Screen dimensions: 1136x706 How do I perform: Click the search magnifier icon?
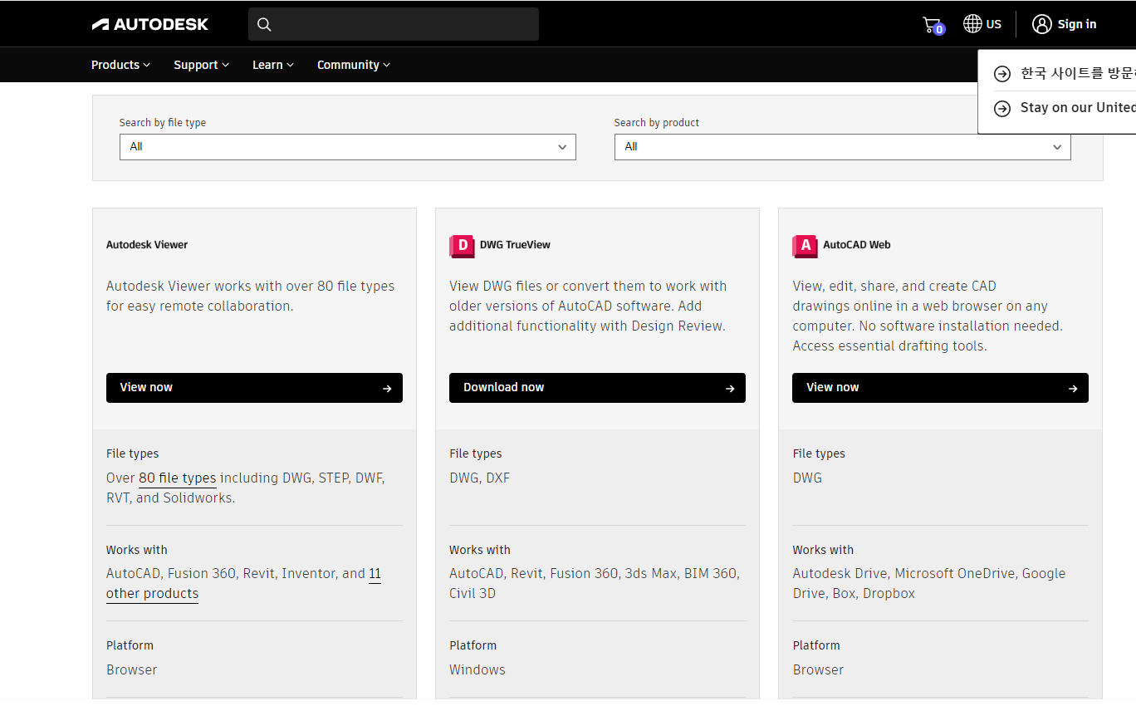264,24
